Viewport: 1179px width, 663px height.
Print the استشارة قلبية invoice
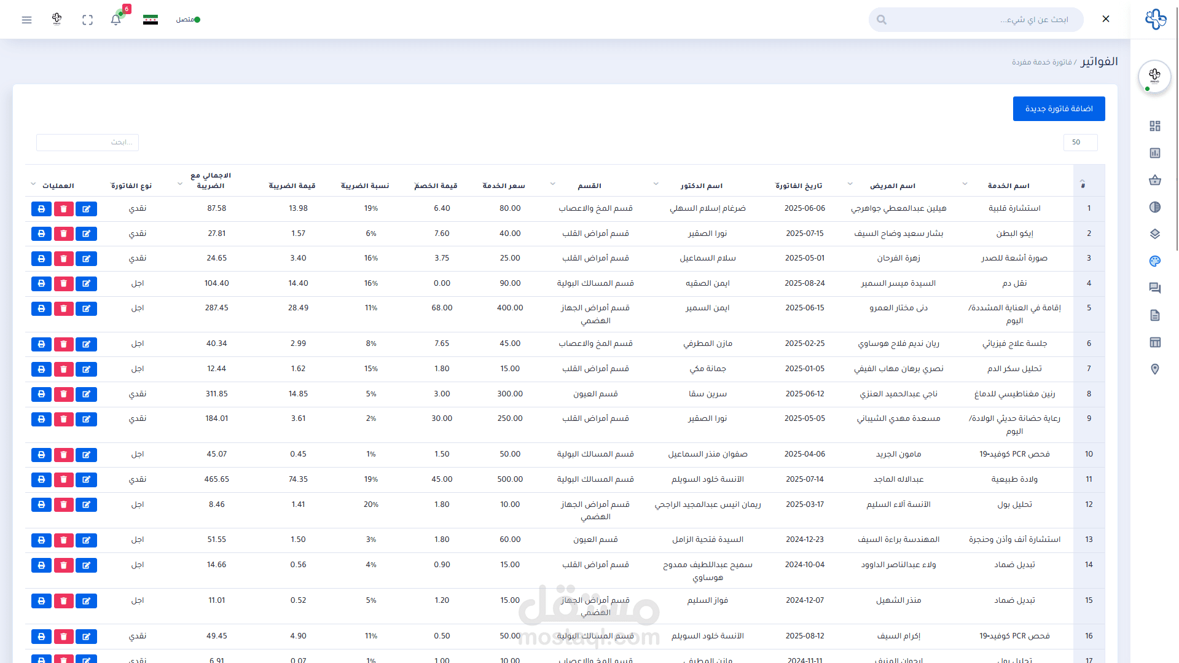[41, 209]
